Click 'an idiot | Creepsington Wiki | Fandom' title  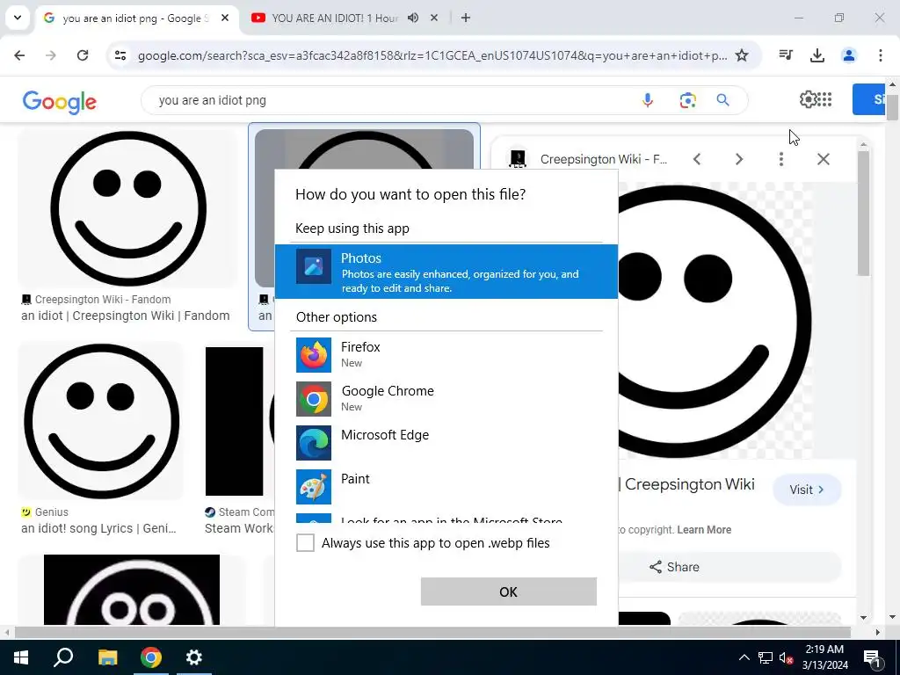click(125, 316)
